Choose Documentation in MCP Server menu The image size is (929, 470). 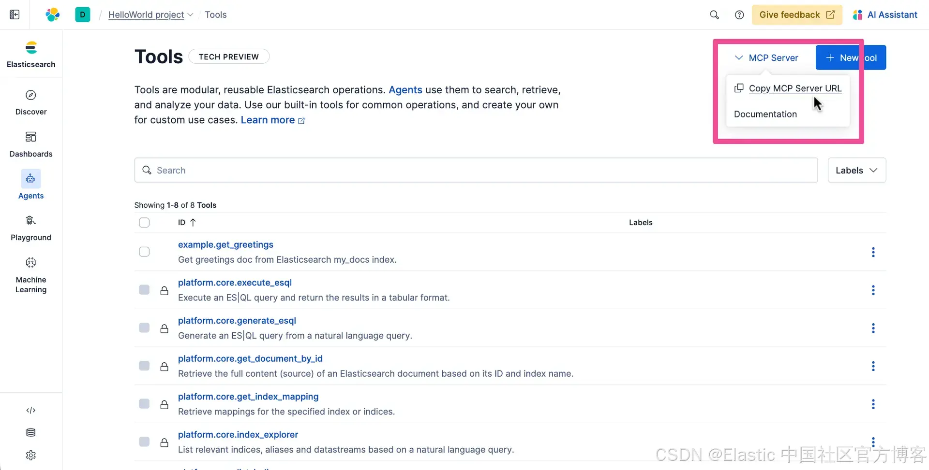[x=765, y=114]
